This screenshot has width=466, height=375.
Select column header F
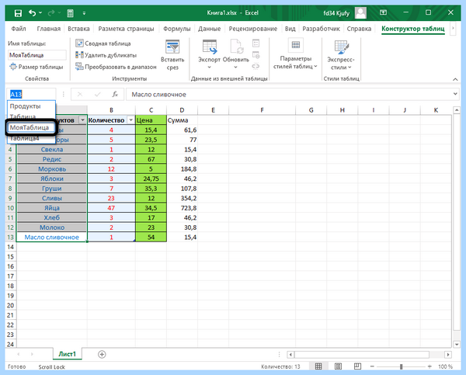point(262,110)
